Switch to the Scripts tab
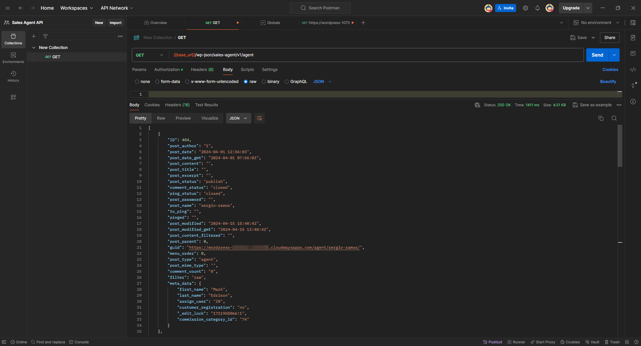This screenshot has width=641, height=346. pyautogui.click(x=247, y=70)
